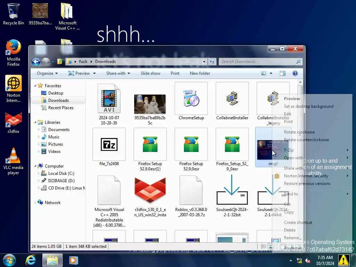The width and height of the screenshot is (356, 267).
Task: Choose Create shortcut in context menu
Action: pyautogui.click(x=298, y=222)
